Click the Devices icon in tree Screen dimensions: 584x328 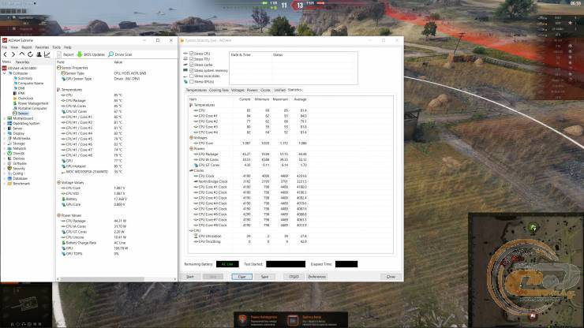[9, 158]
